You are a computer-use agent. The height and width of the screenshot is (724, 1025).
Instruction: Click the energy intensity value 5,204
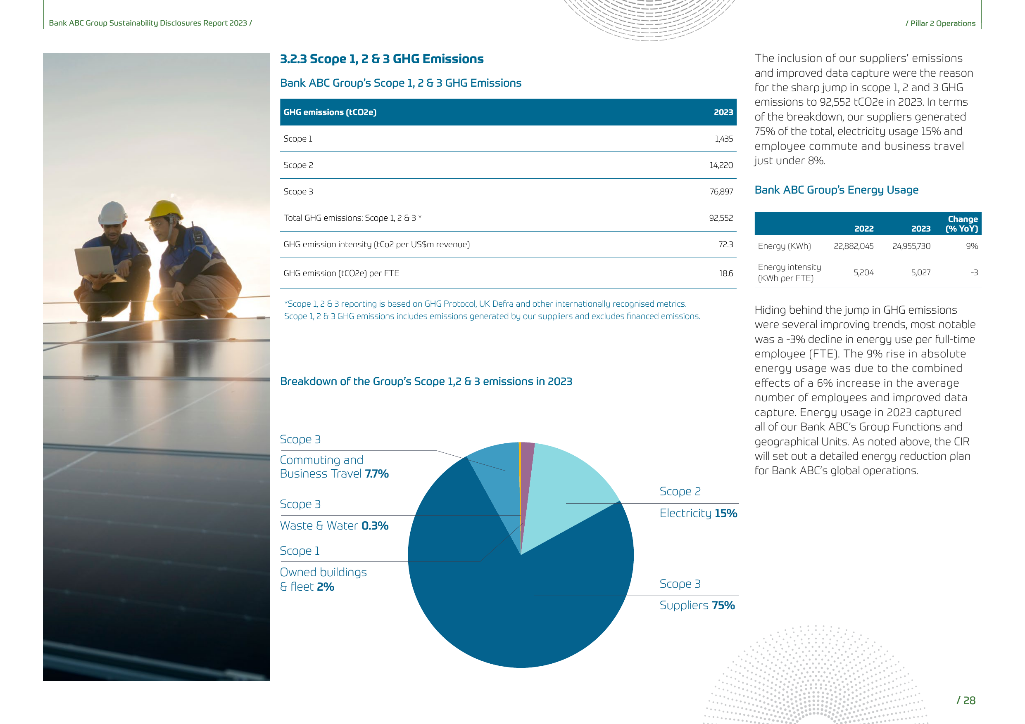[863, 272]
